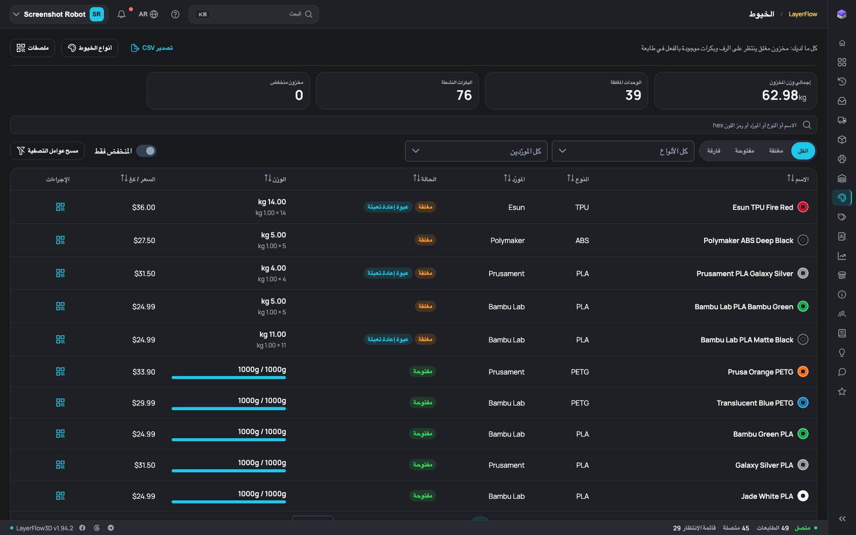
Task: Select the "مغلقة" filter tab
Action: tap(775, 151)
